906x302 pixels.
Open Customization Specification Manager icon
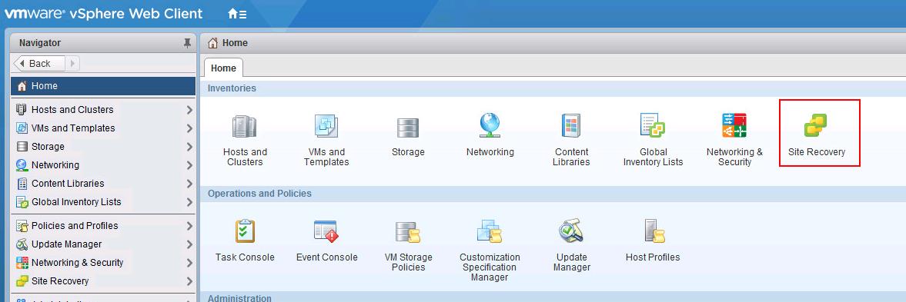tap(490, 231)
